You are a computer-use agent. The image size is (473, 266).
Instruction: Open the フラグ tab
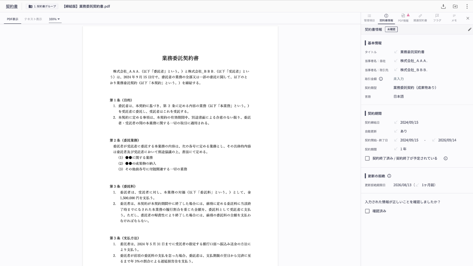coord(437,18)
